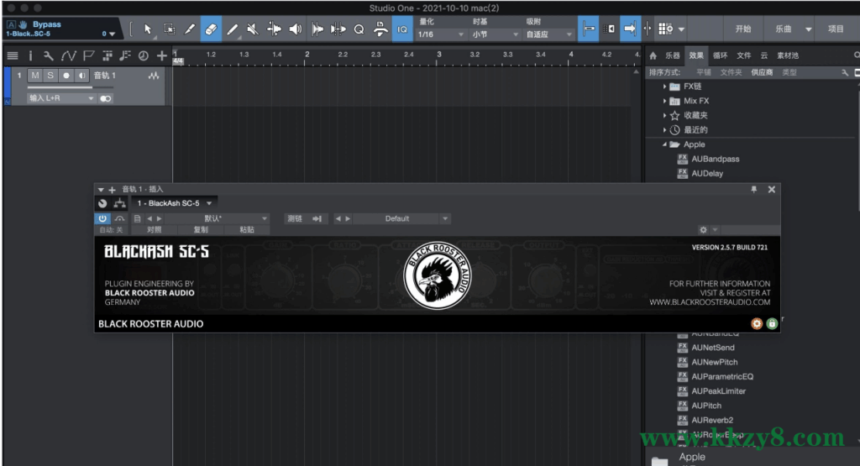Screen dimensions: 860x466
Task: Click the 乐曲 page button
Action: pyautogui.click(x=784, y=29)
